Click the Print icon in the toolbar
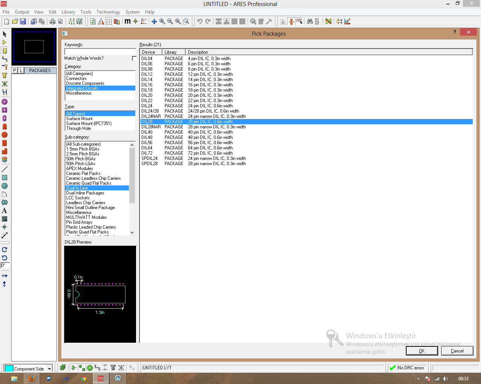Image resolution: width=481 pixels, height=384 pixels. point(52,21)
